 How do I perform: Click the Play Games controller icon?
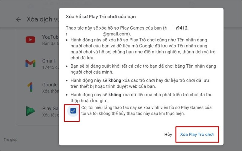[30, 111]
